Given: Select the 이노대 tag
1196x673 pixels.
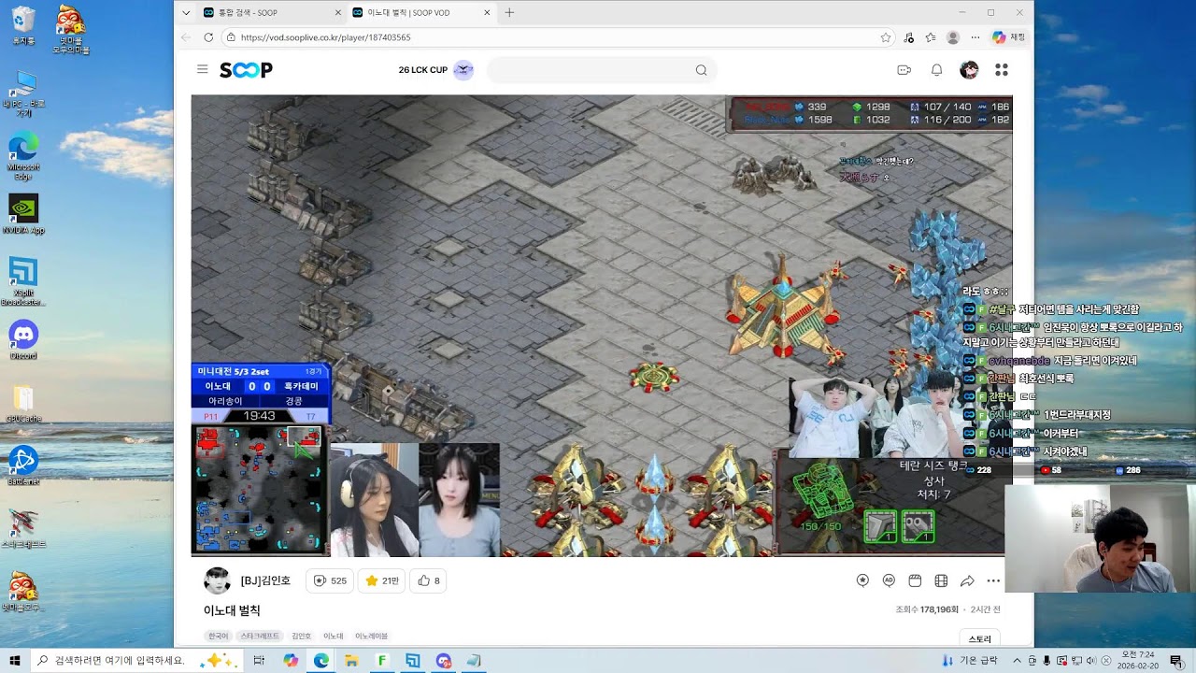Looking at the screenshot, I should (333, 636).
